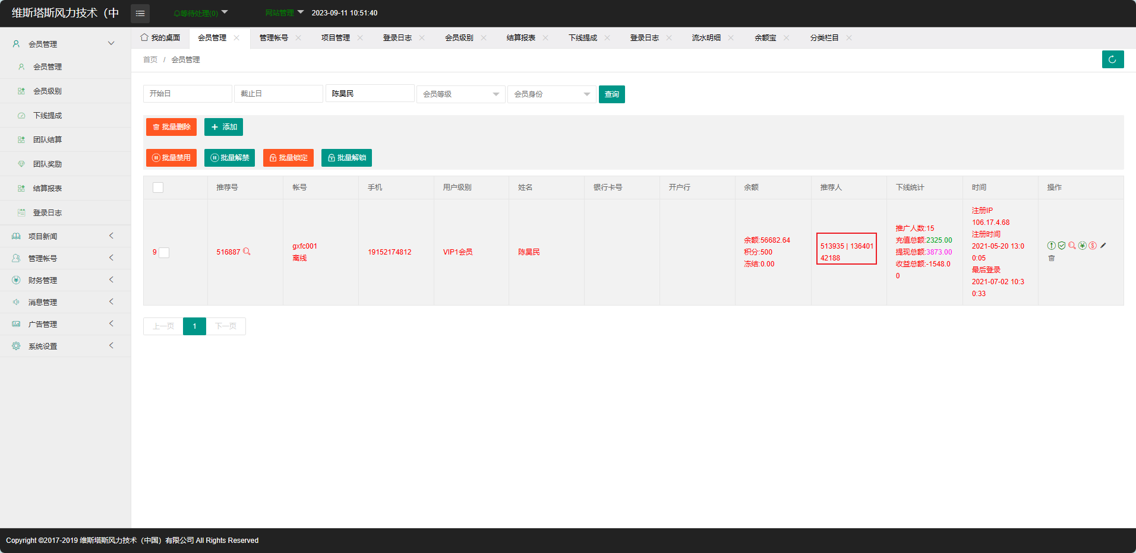Check the checkbox for row 9
Viewport: 1136px width, 553px height.
coord(165,253)
